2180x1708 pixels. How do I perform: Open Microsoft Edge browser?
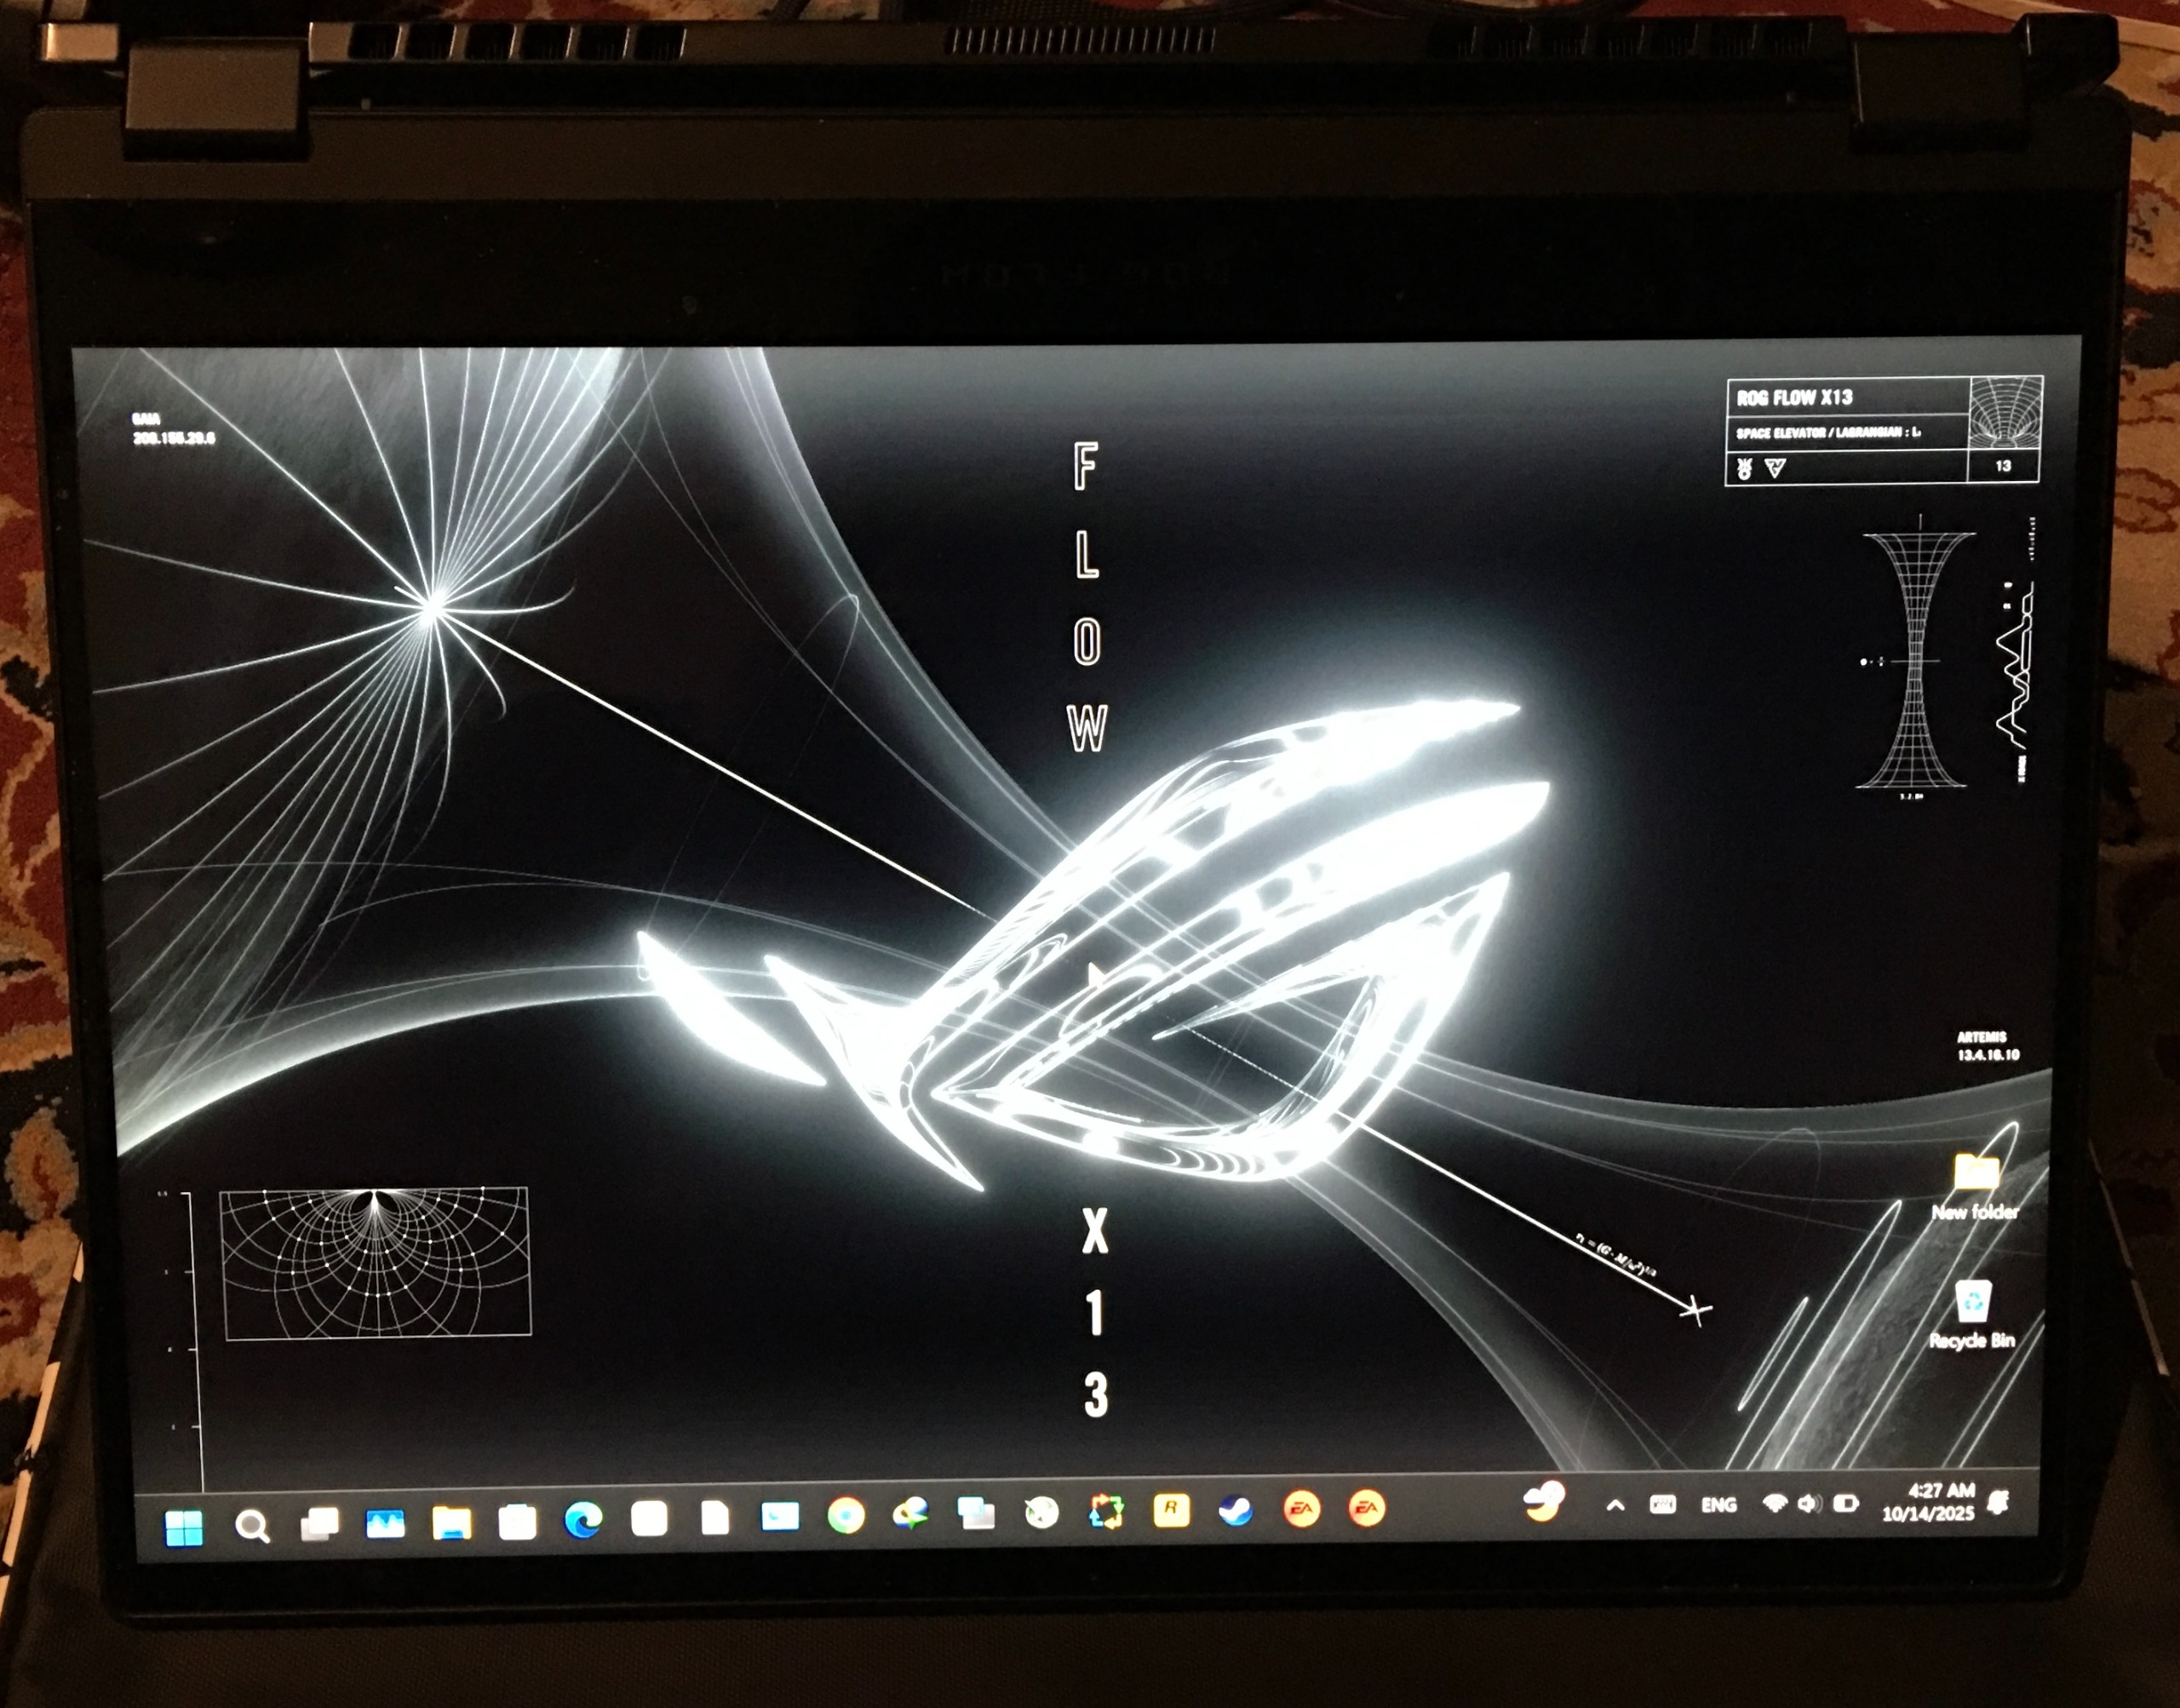[x=583, y=1521]
